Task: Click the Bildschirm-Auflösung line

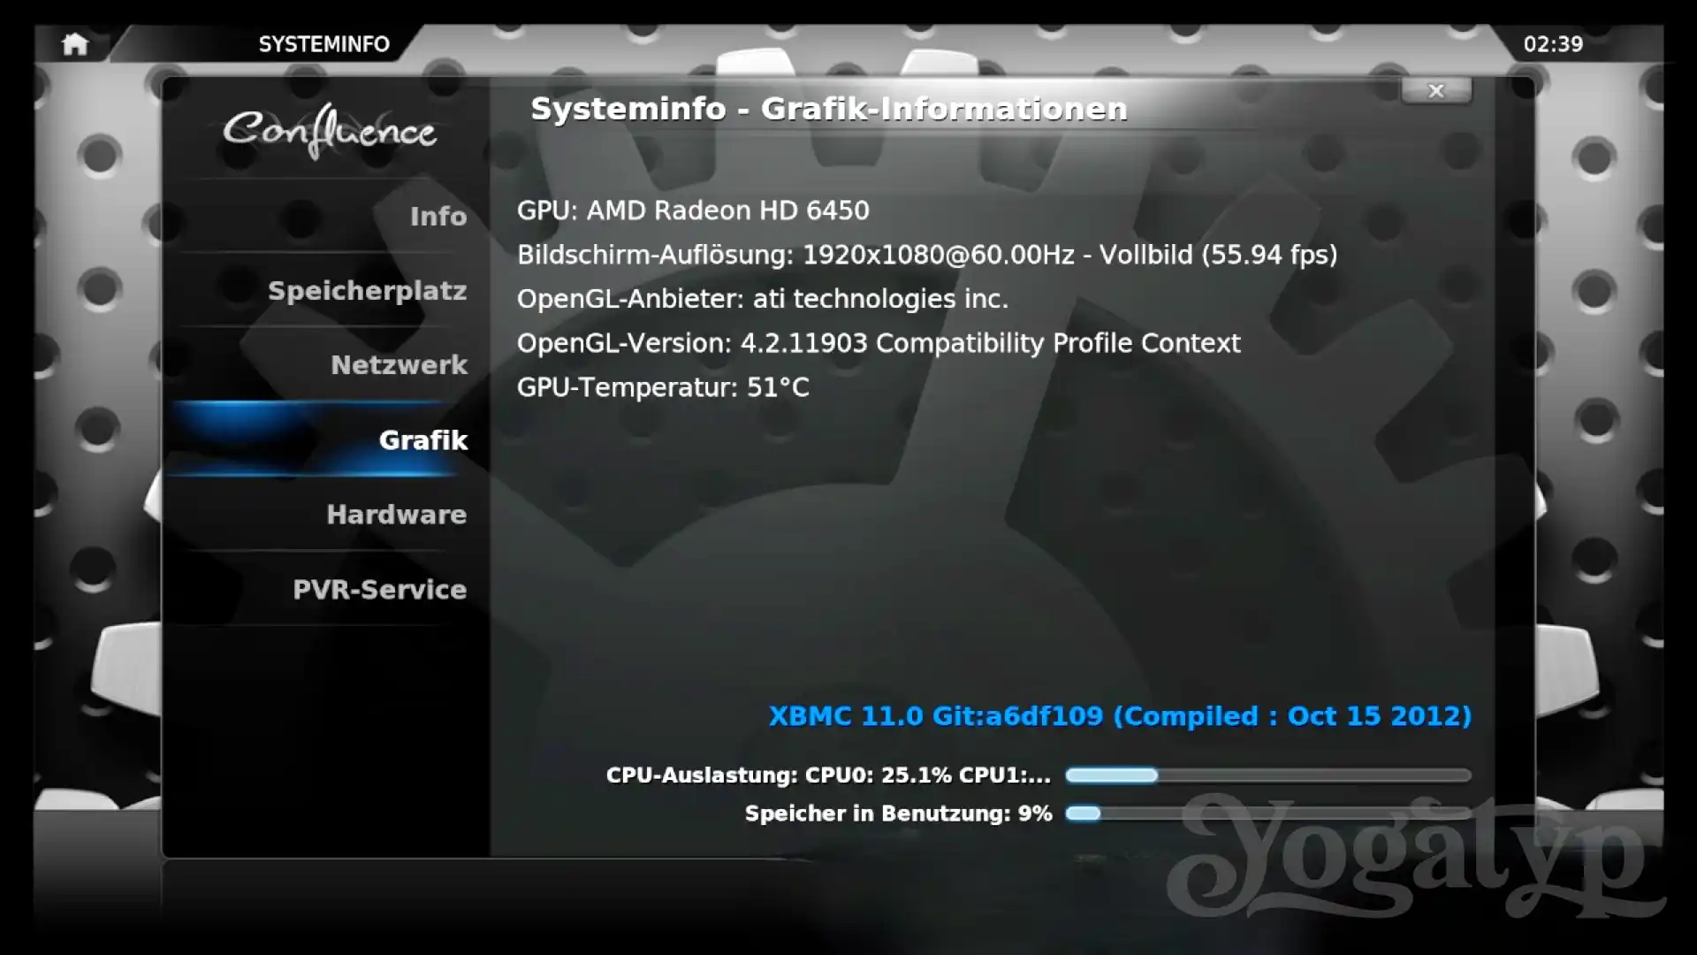Action: pos(927,255)
